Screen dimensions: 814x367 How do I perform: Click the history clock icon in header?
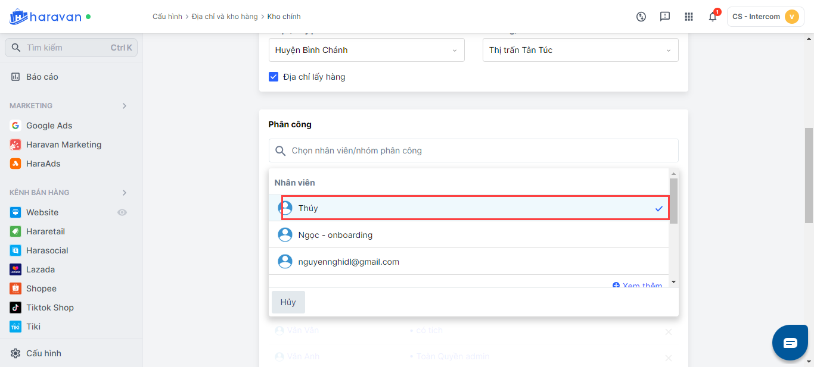click(x=641, y=17)
